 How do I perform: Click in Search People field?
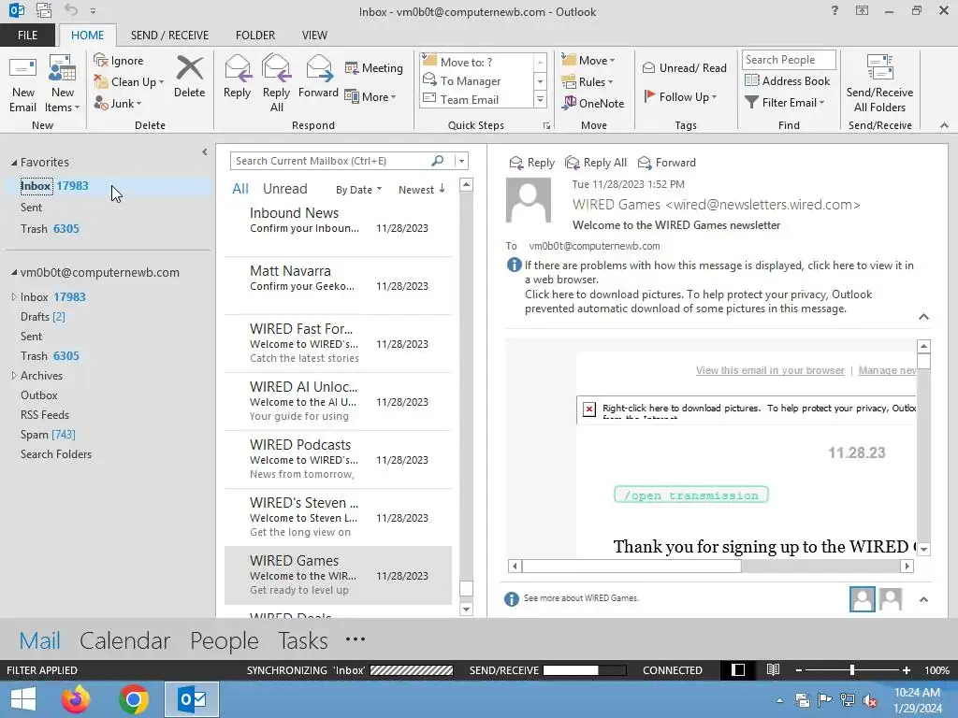tap(788, 60)
